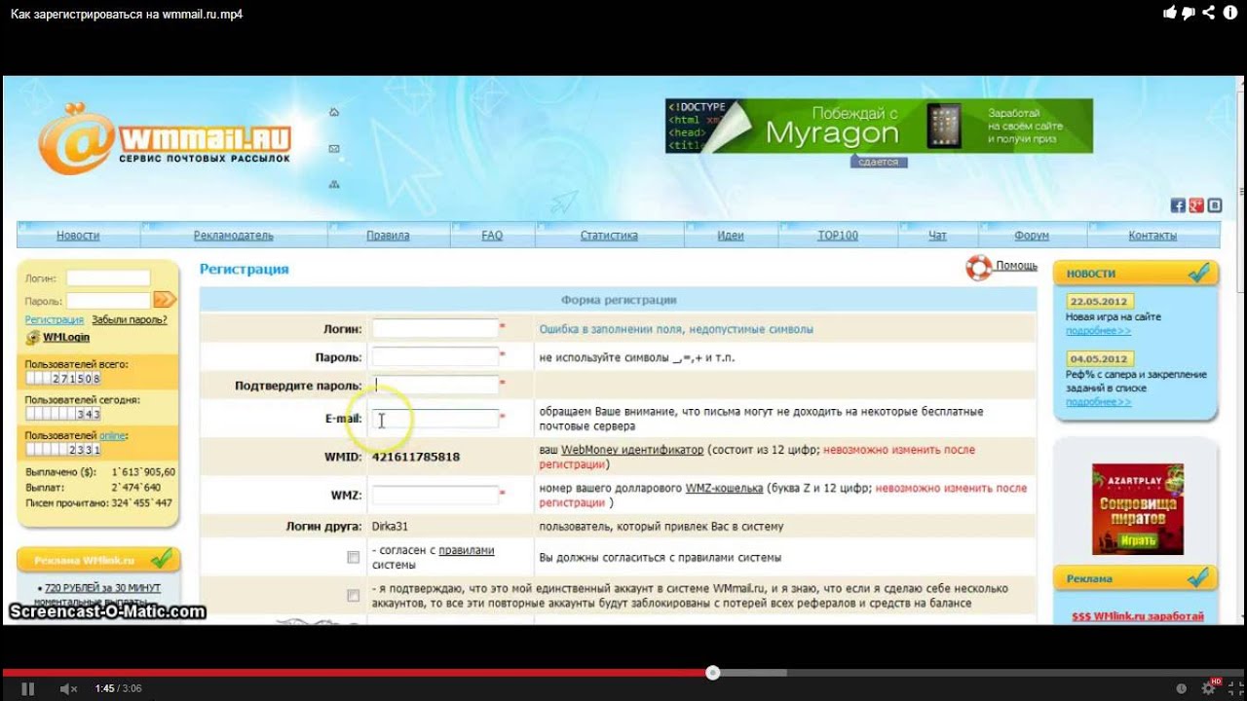This screenshot has width=1247, height=701.
Task: Click the 'Забыли пароль?' link
Action: [129, 319]
